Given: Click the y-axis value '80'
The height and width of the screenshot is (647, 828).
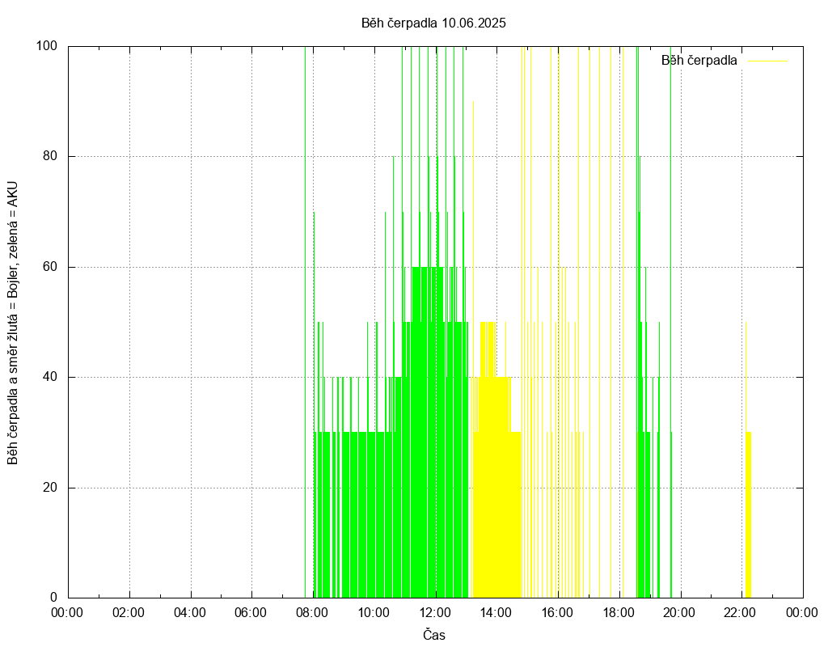Looking at the screenshot, I should [x=50, y=157].
